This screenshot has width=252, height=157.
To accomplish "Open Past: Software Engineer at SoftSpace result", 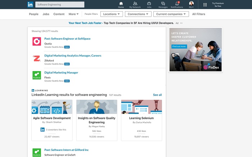I will [x=67, y=39].
